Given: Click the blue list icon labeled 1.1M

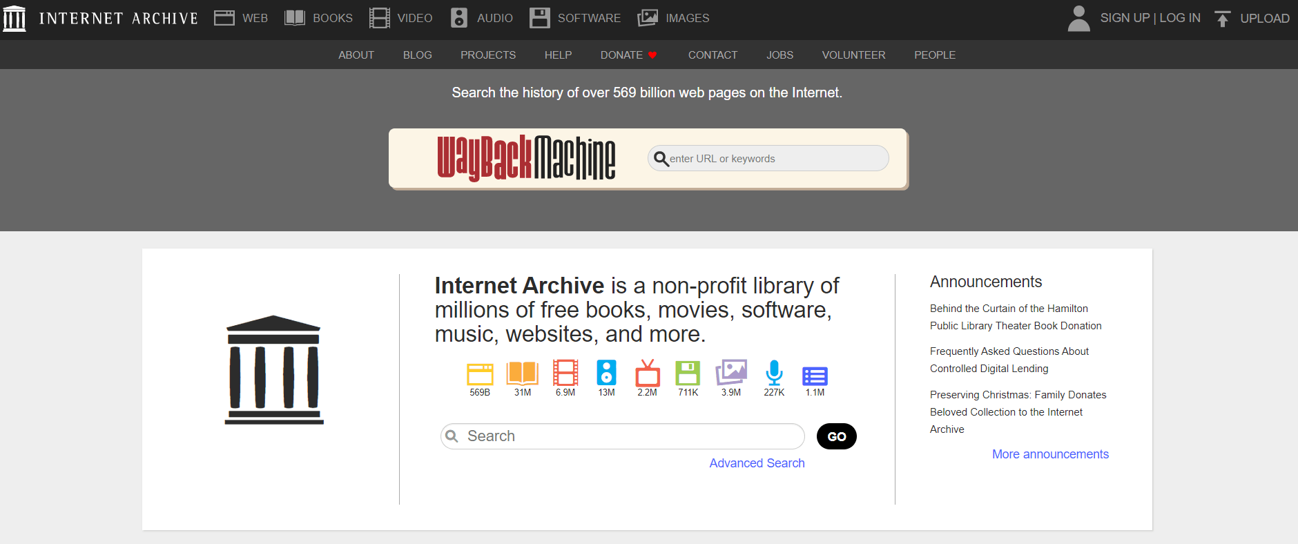Looking at the screenshot, I should [815, 376].
